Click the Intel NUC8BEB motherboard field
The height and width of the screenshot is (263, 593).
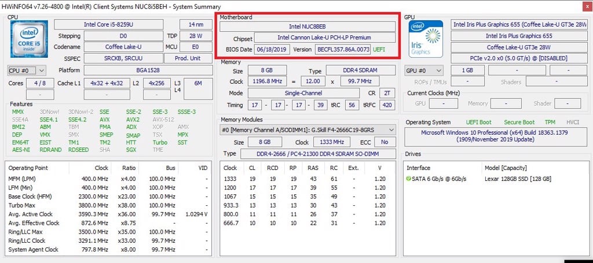[x=308, y=27]
